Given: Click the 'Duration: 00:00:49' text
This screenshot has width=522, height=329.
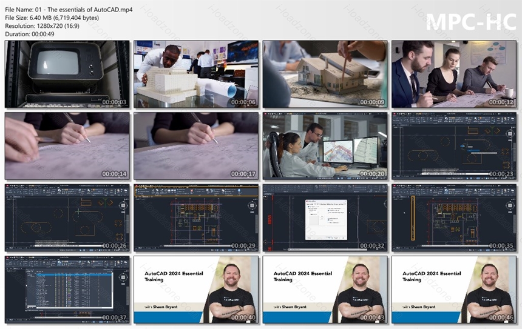Looking at the screenshot, I should [30, 34].
